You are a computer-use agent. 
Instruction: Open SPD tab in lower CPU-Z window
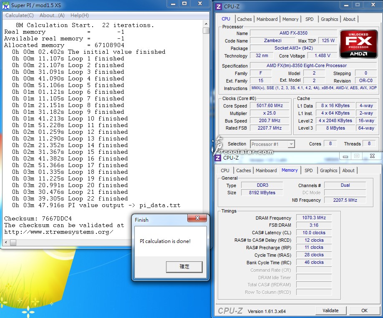point(308,170)
